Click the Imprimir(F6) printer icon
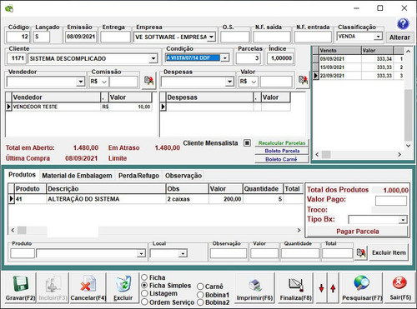 pos(254,286)
